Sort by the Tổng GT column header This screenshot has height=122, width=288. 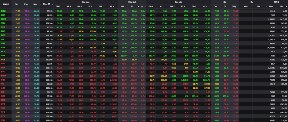[x=46, y=4]
